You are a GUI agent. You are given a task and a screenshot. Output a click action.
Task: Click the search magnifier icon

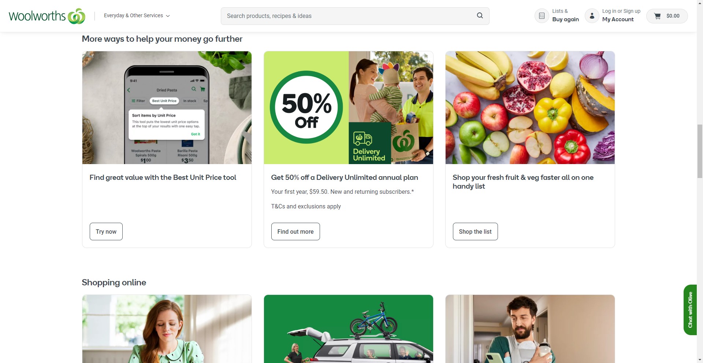pyautogui.click(x=480, y=16)
